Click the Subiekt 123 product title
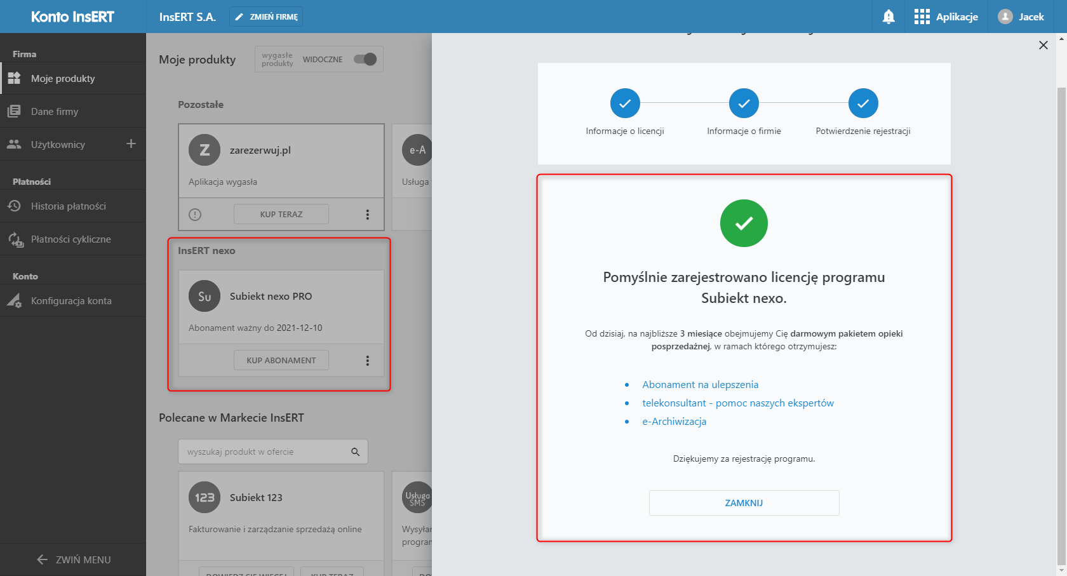 [x=256, y=498]
